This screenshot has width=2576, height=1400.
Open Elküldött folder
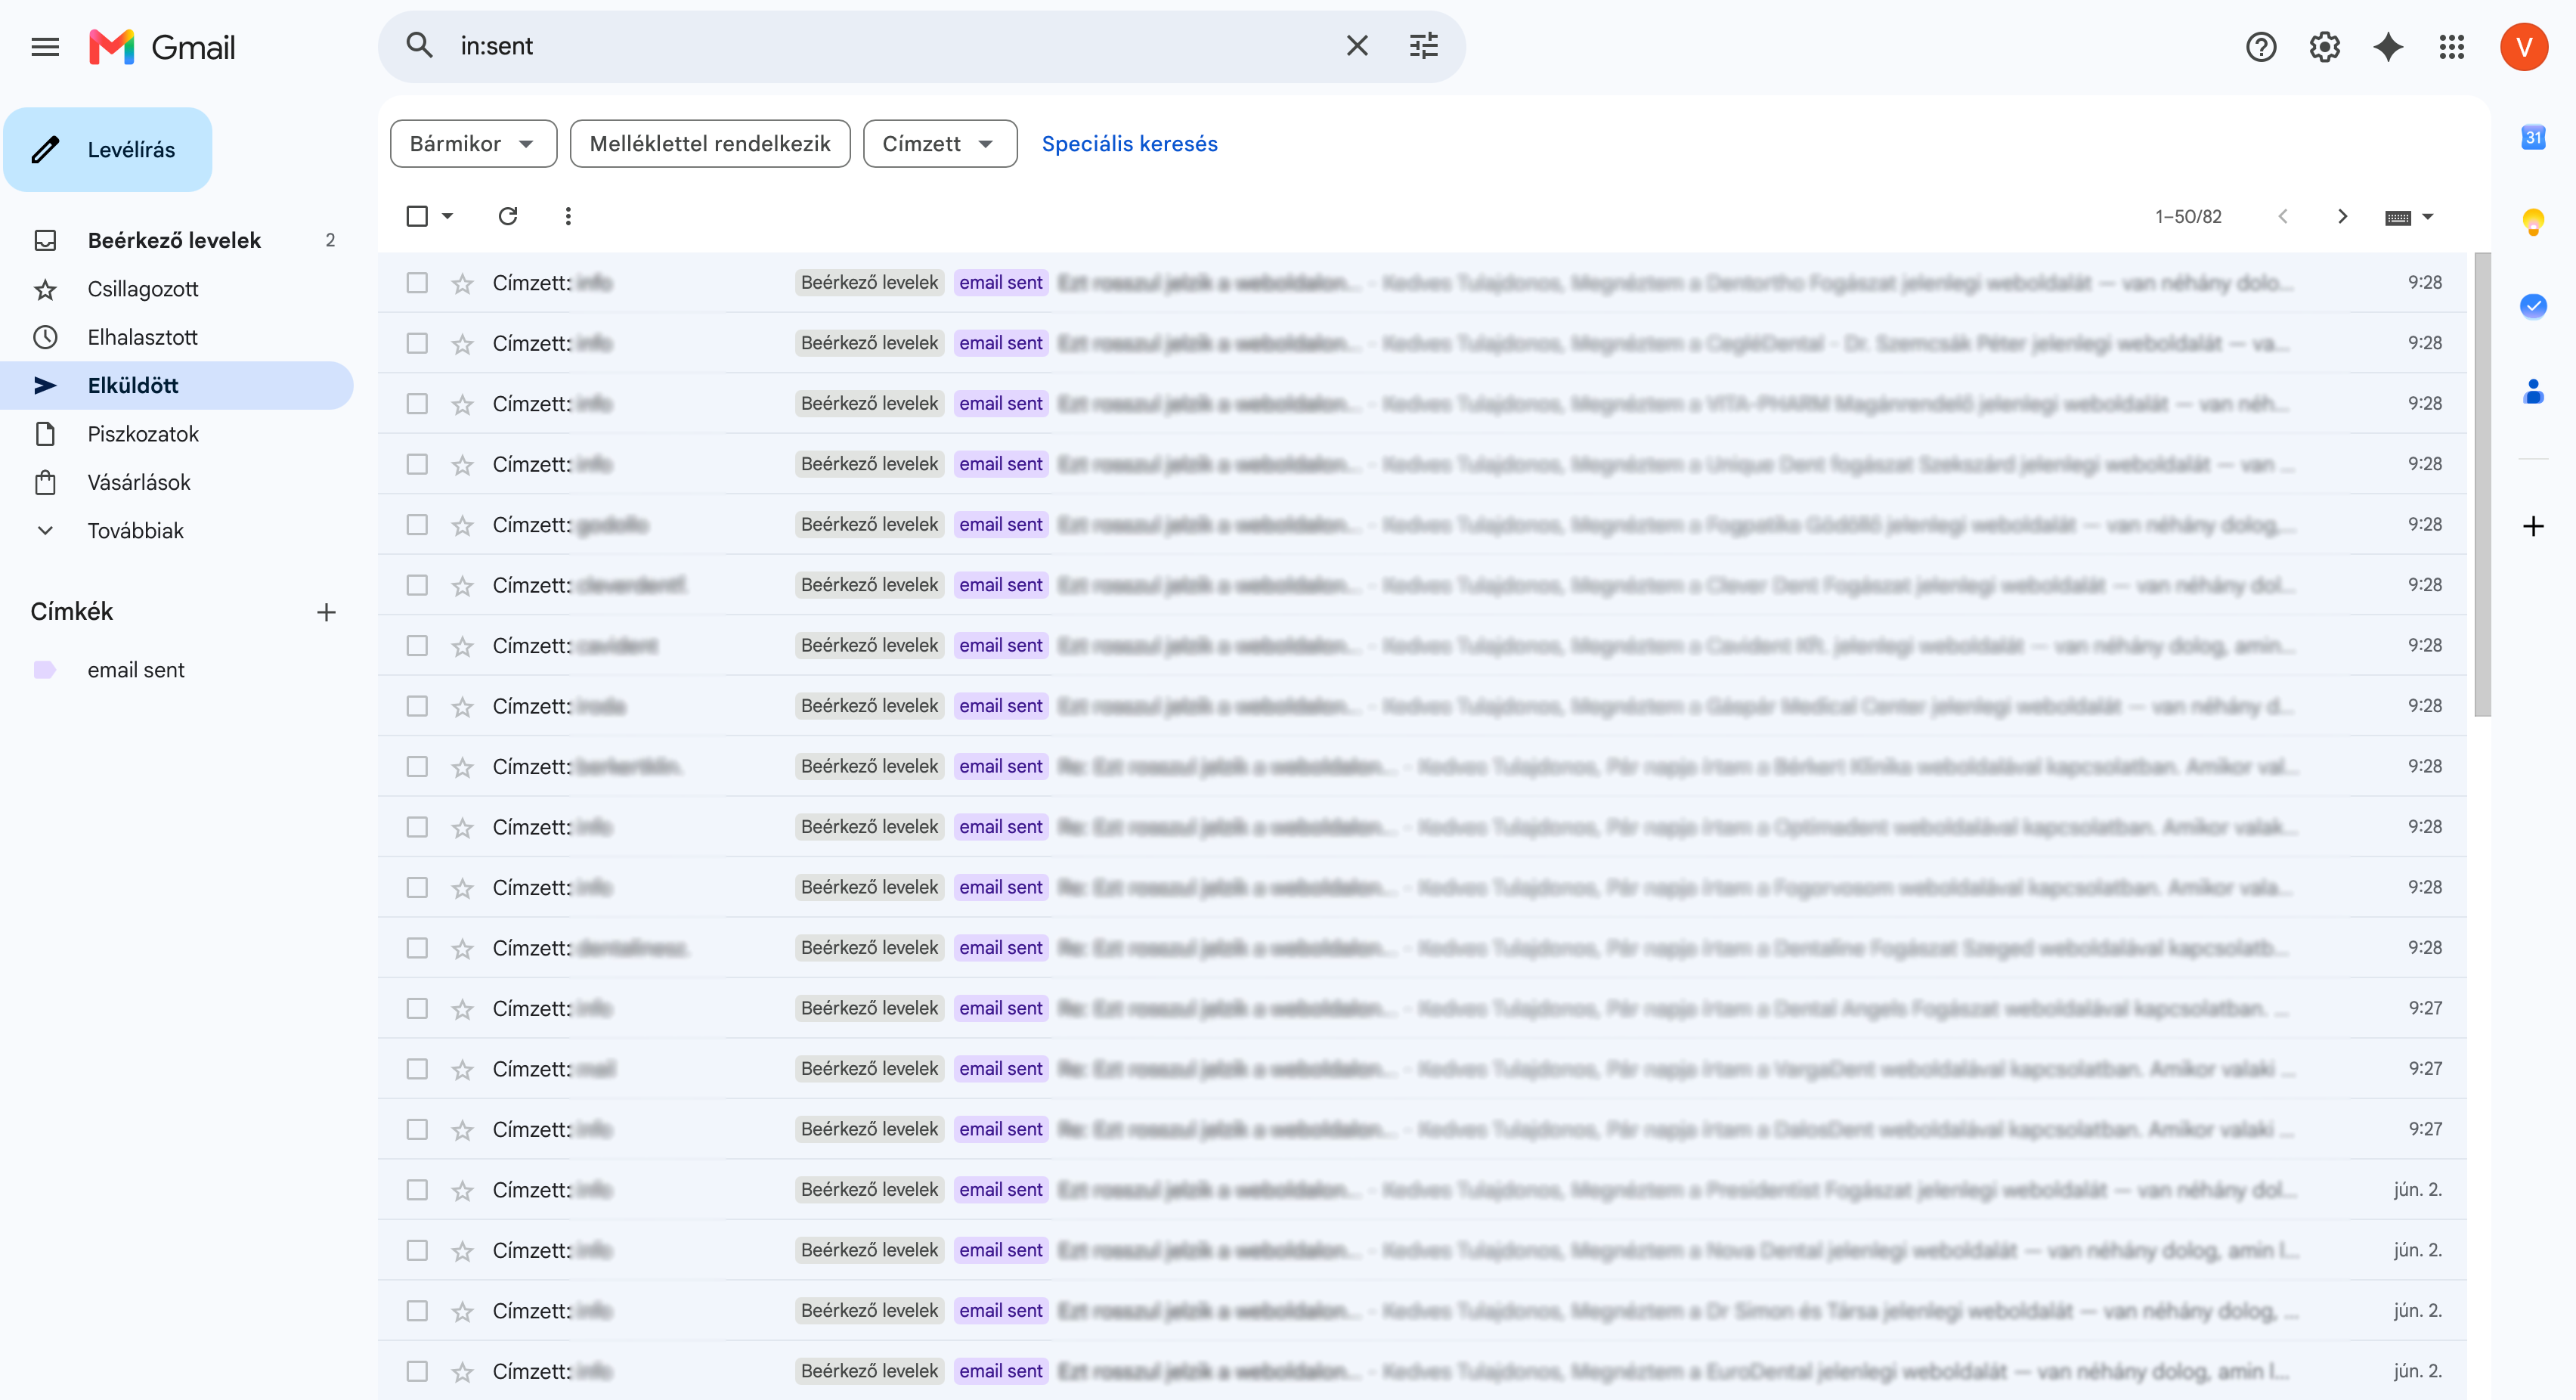tap(176, 386)
